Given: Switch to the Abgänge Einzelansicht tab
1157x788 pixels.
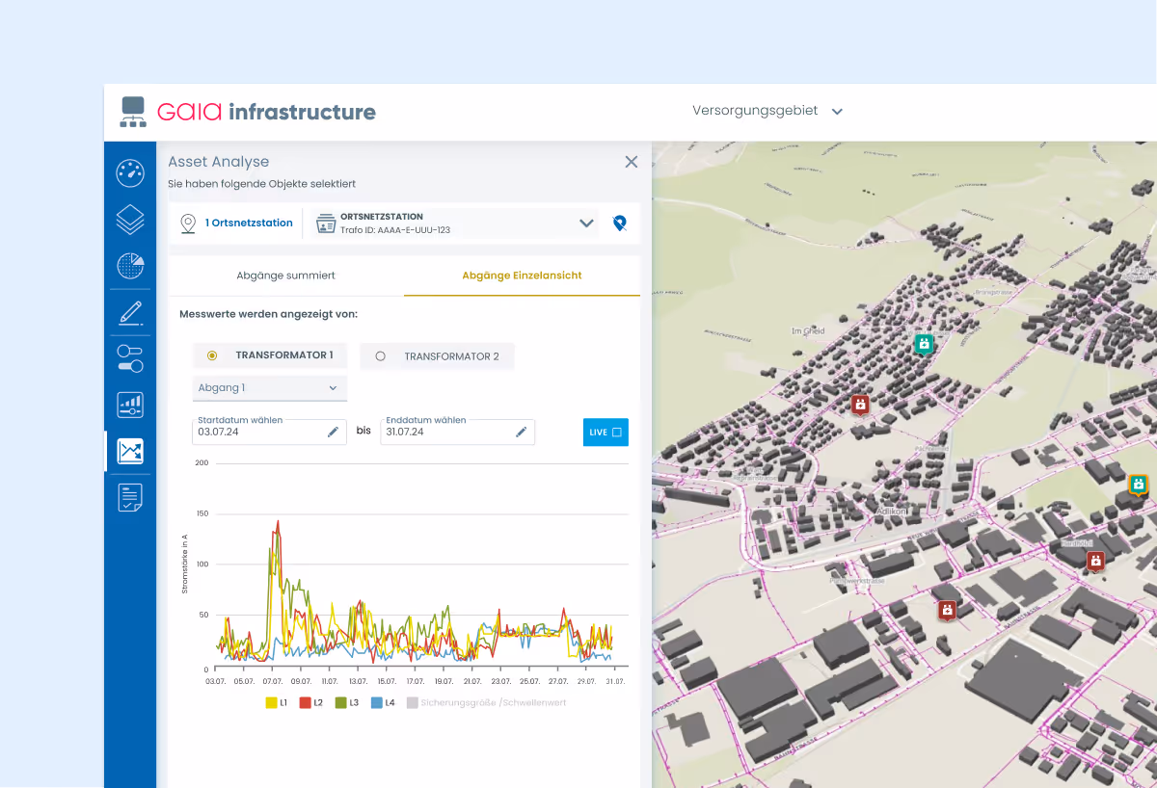Looking at the screenshot, I should [522, 276].
